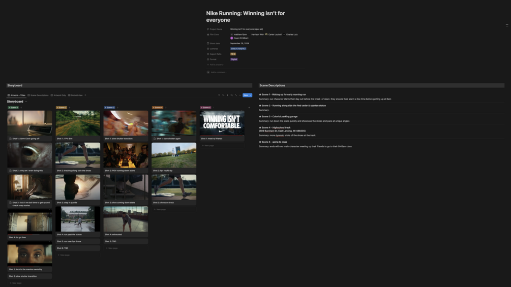Click the Project Name property icon
Screen dimensions: 511x287
[208, 29]
